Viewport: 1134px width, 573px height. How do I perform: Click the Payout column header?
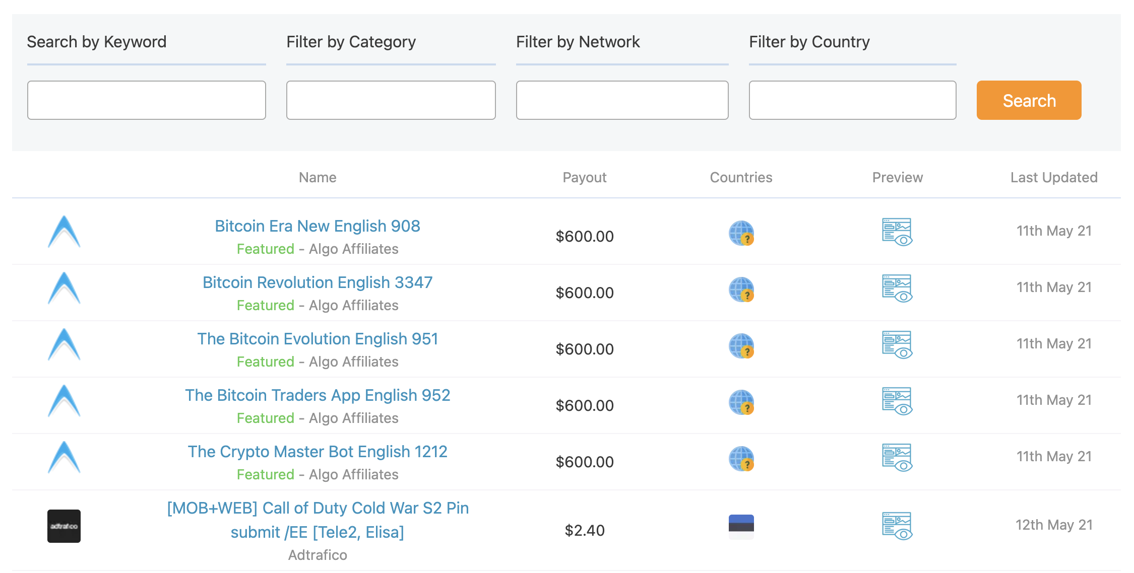pyautogui.click(x=585, y=177)
